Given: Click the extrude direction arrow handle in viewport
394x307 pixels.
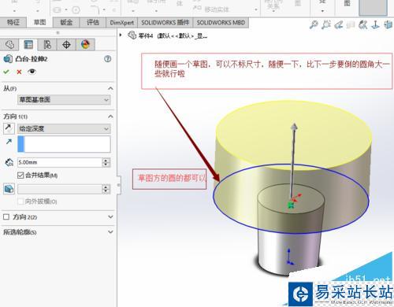Looking at the screenshot, I should click(294, 127).
